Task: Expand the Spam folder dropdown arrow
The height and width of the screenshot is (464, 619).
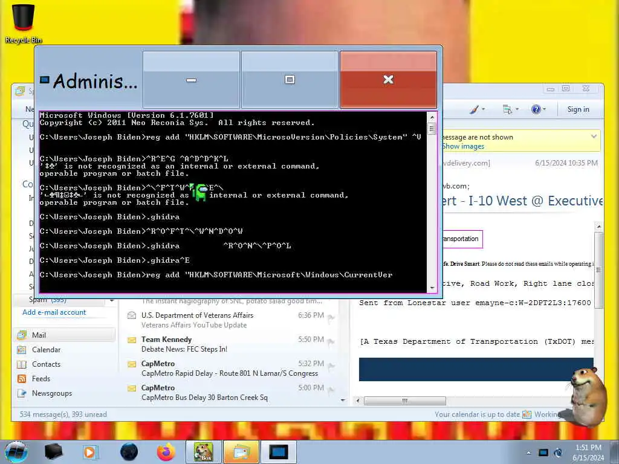Action: click(111, 301)
